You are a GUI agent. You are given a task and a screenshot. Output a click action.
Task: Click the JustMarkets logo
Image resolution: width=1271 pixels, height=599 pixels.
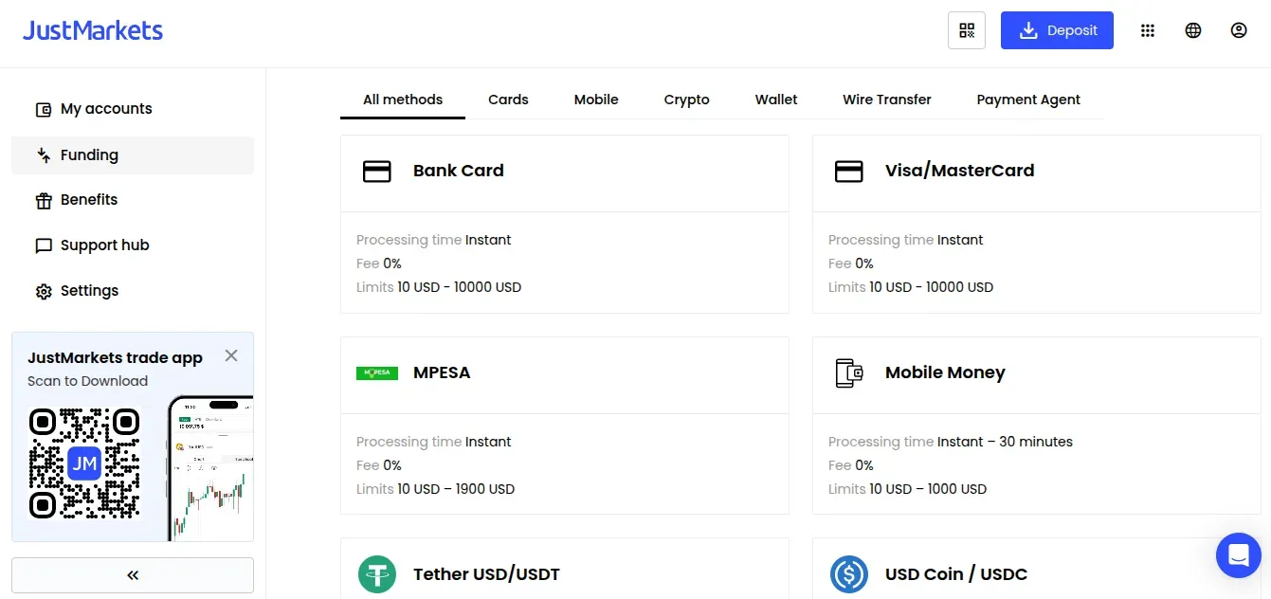click(x=93, y=30)
